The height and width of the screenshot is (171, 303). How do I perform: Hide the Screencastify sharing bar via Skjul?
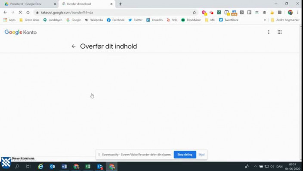point(201,155)
